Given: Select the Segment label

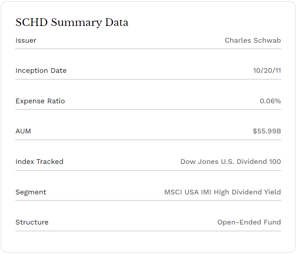Looking at the screenshot, I should point(31,192).
